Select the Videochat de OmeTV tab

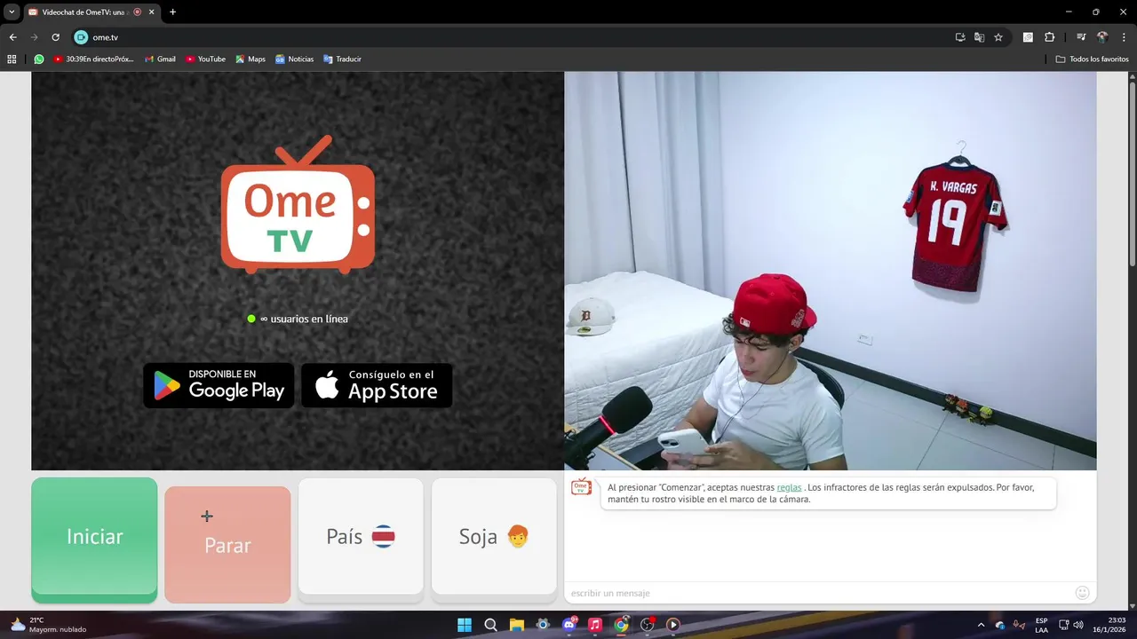click(x=85, y=12)
